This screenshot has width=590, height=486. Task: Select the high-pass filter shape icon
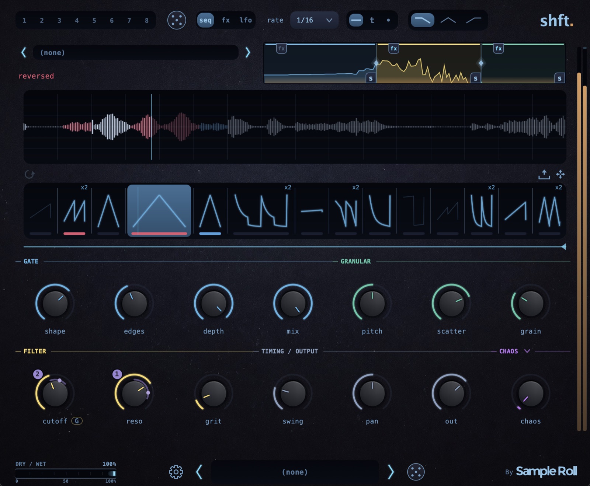tap(473, 20)
